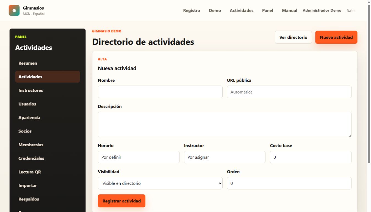Image resolution: width=371 pixels, height=212 pixels.
Task: Click the page vertical scrollbar thumb
Action: tap(369, 84)
